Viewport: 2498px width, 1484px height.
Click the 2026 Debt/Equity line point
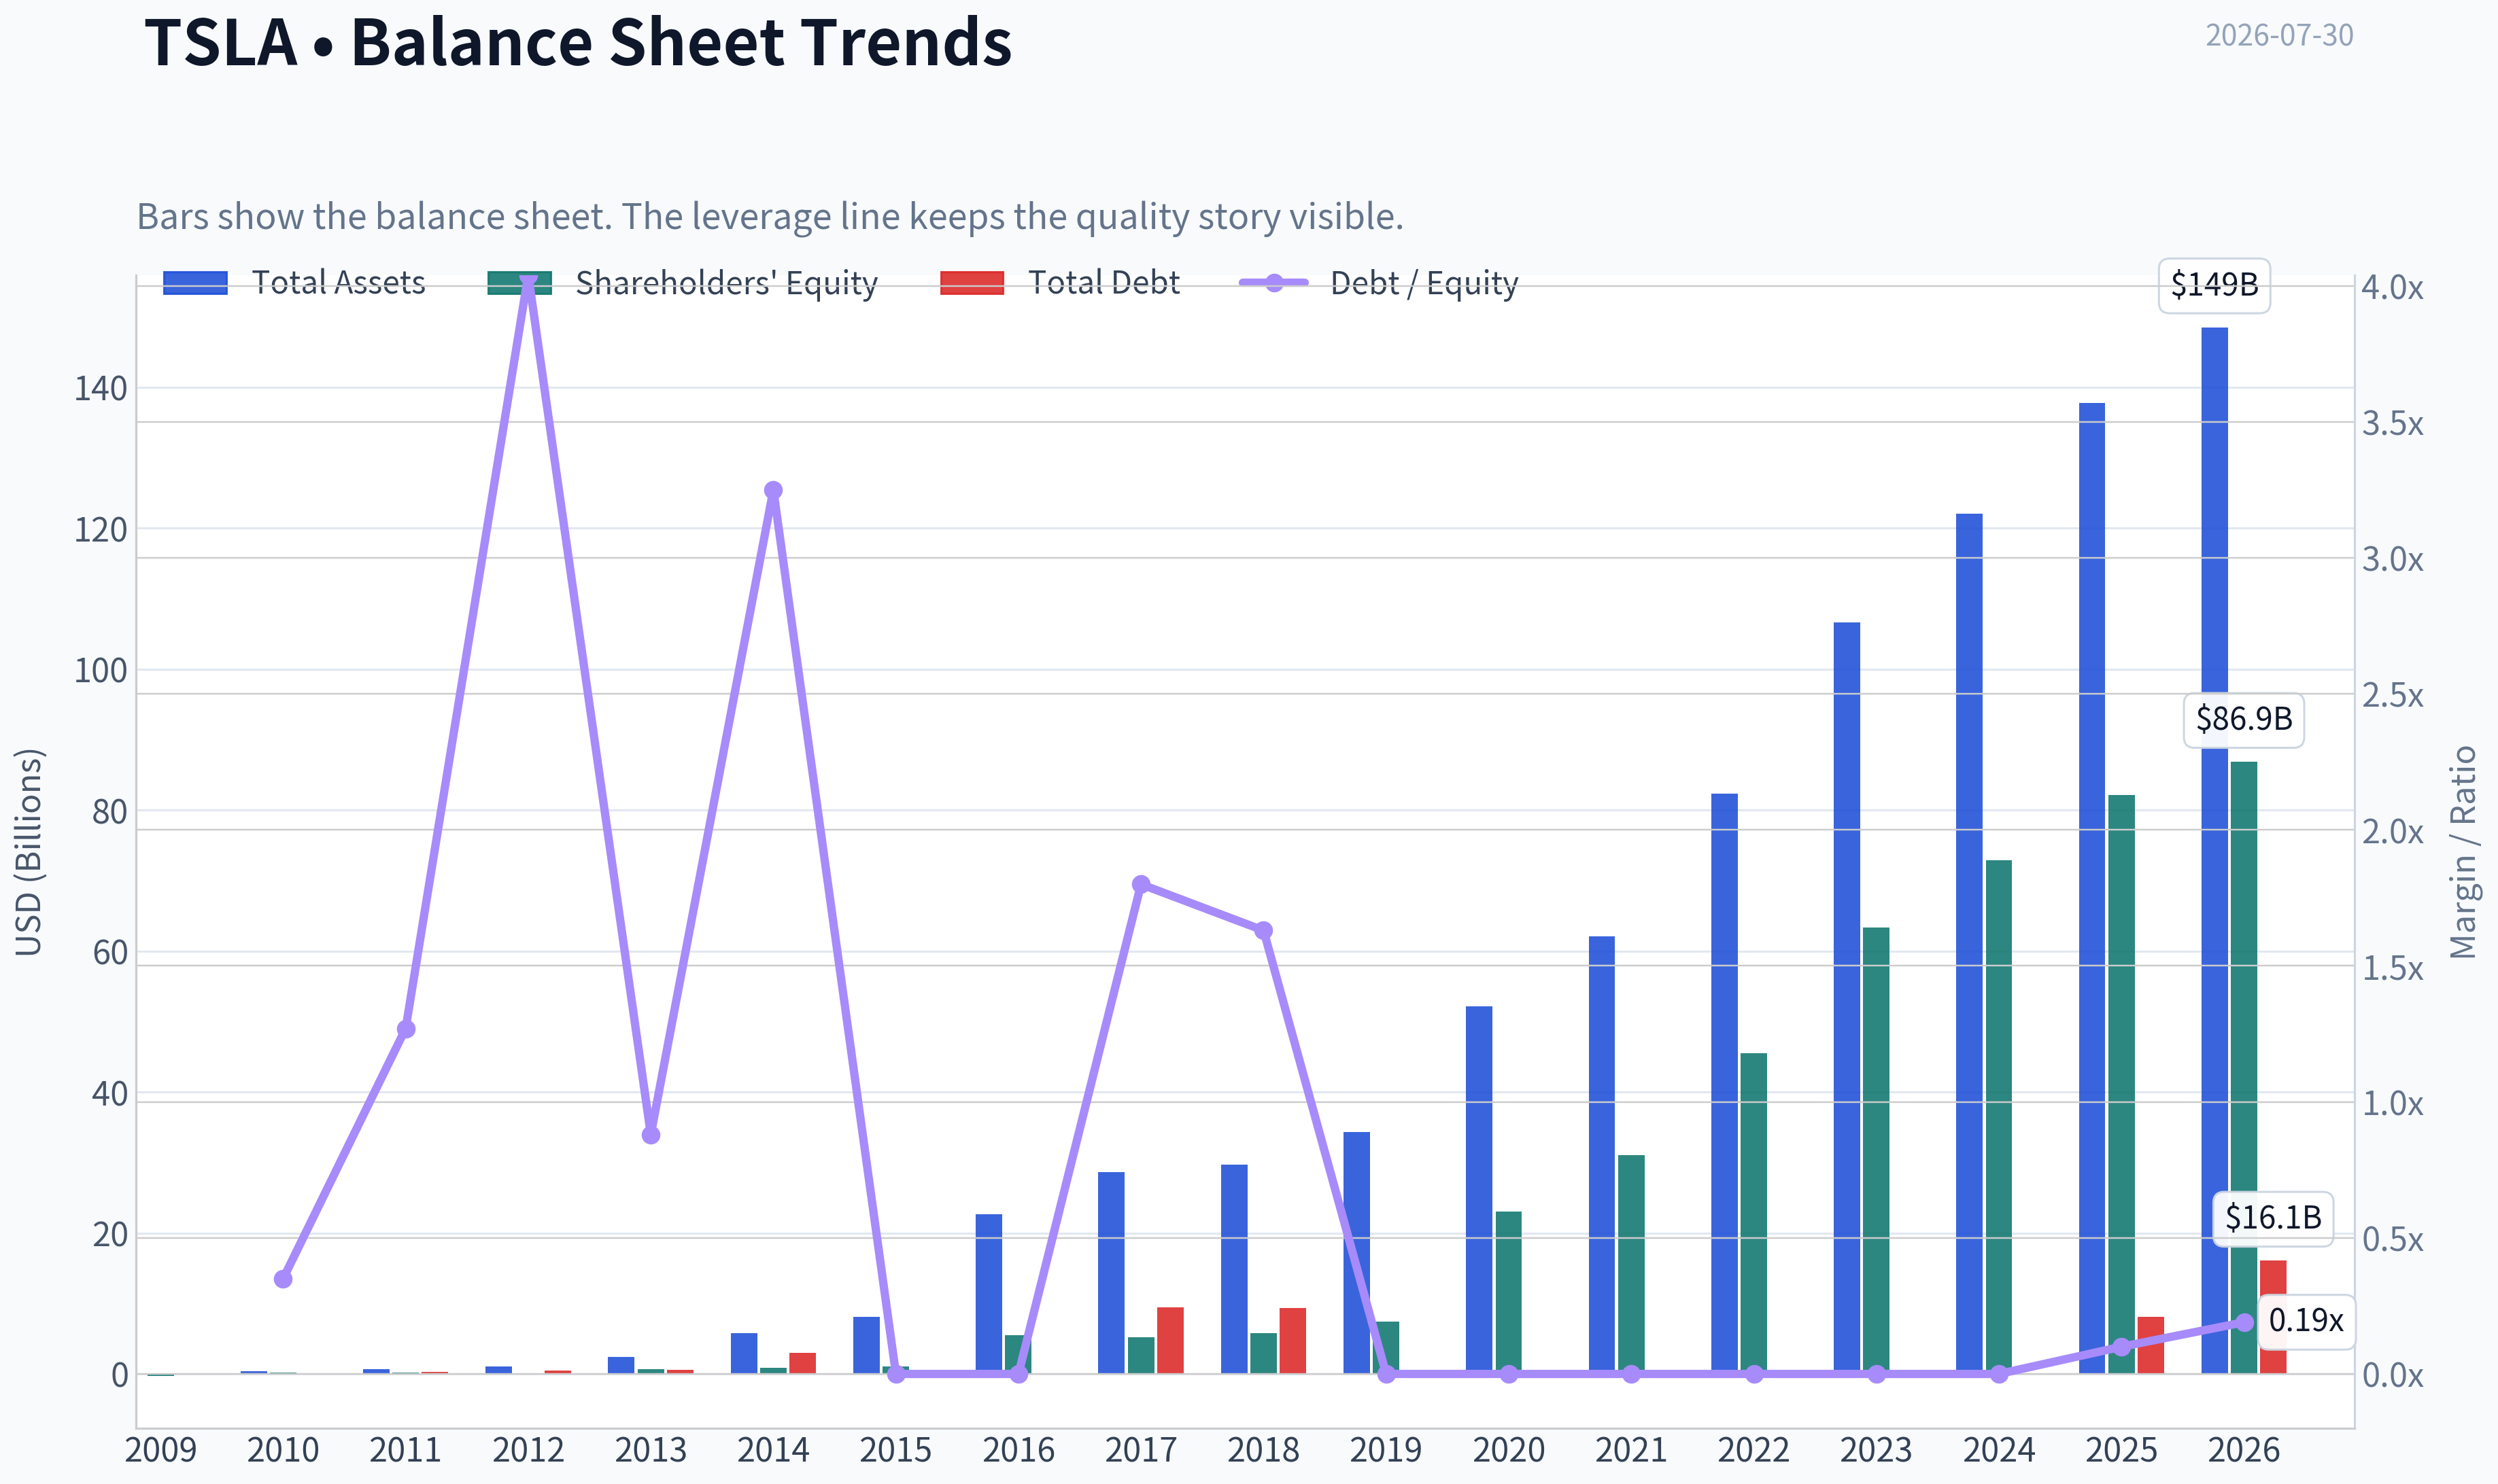pos(2244,1322)
